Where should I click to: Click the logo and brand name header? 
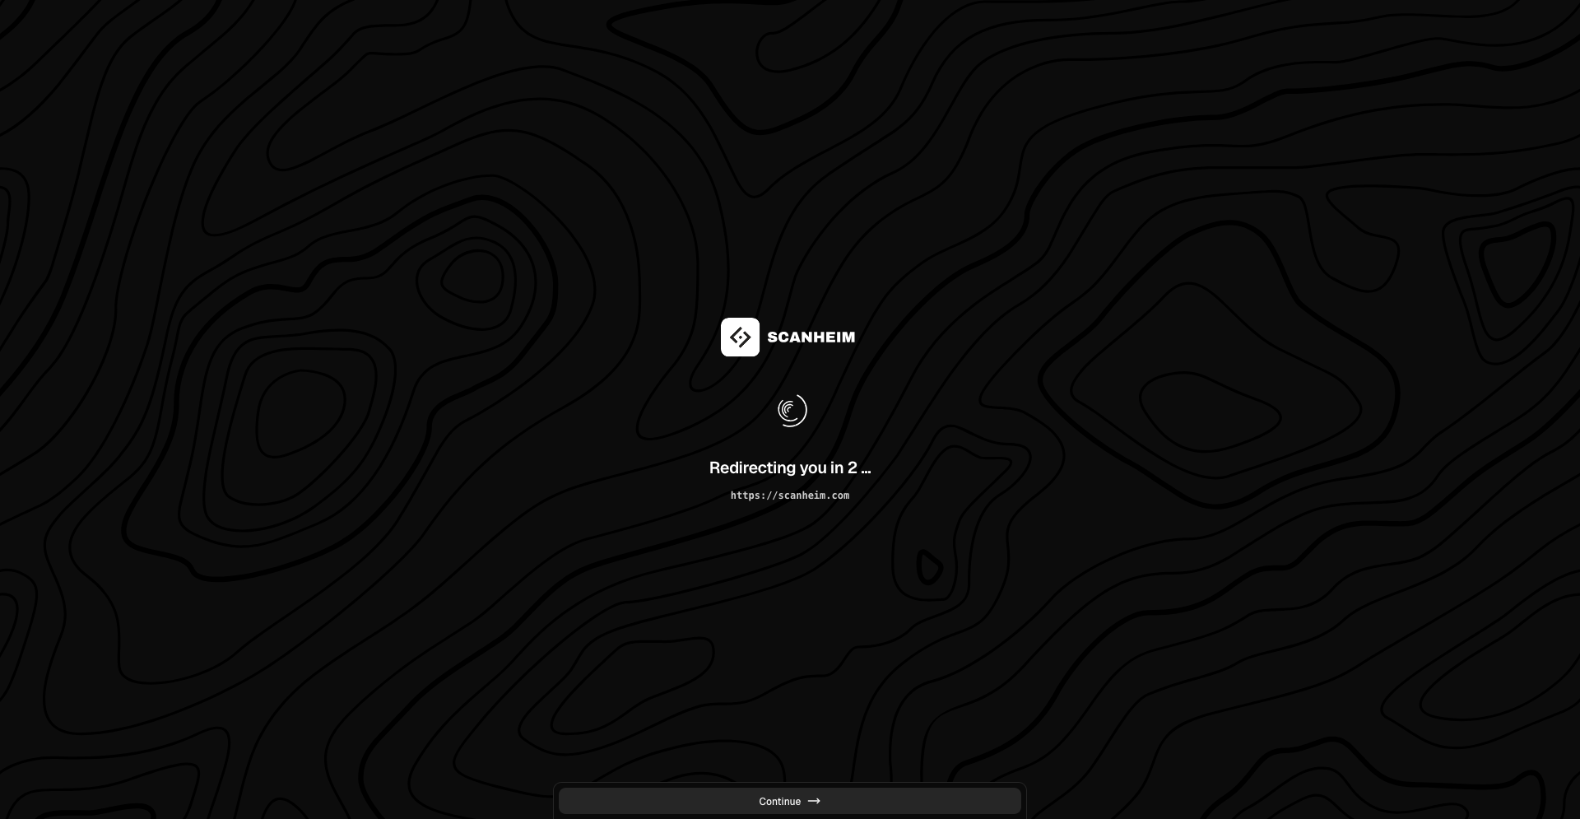[x=788, y=337]
